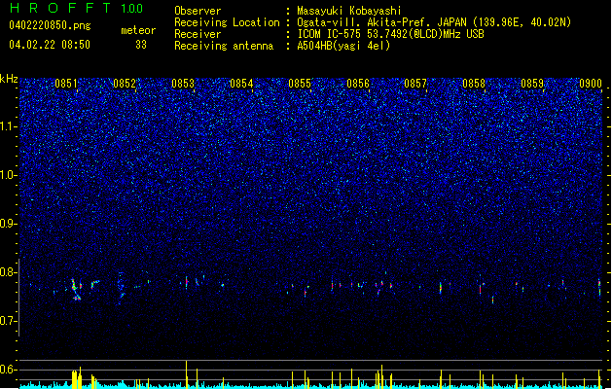Click the ICOM IC-575 receiver text
This screenshot has height=389, width=612.
pyautogui.click(x=390, y=34)
